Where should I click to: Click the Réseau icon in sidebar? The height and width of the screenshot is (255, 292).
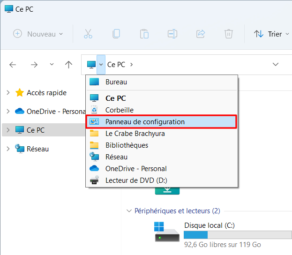point(20,149)
